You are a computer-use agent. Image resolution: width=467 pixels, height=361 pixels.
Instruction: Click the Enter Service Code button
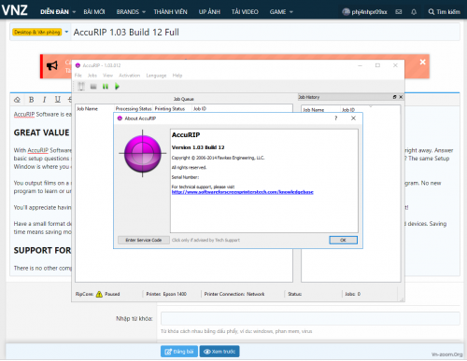tap(143, 240)
